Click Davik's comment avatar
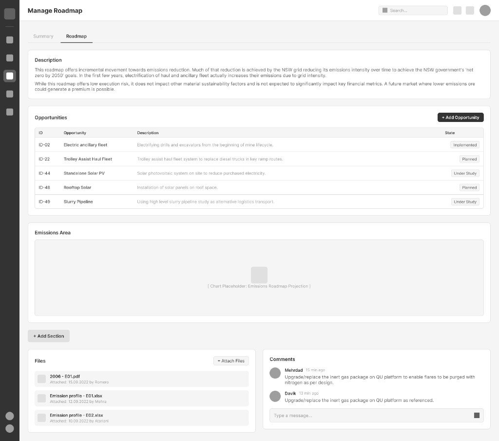 coord(275,397)
